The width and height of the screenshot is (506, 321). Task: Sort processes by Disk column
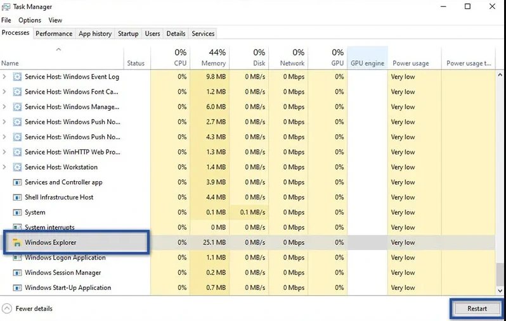point(249,58)
